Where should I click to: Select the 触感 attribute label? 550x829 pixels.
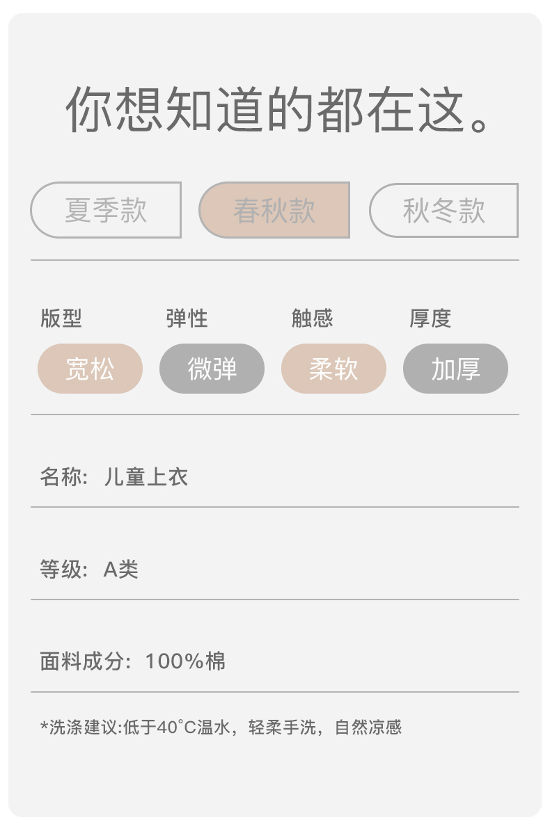(x=312, y=319)
